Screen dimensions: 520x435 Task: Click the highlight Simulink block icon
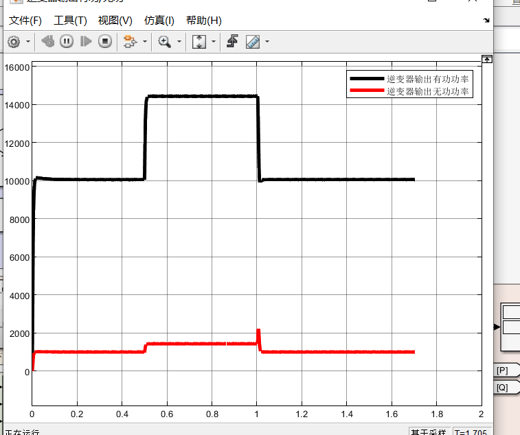[130, 42]
